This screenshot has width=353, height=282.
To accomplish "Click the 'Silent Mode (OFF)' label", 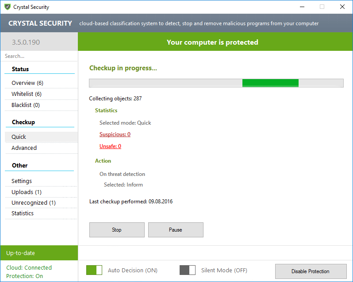I will (x=224, y=270).
